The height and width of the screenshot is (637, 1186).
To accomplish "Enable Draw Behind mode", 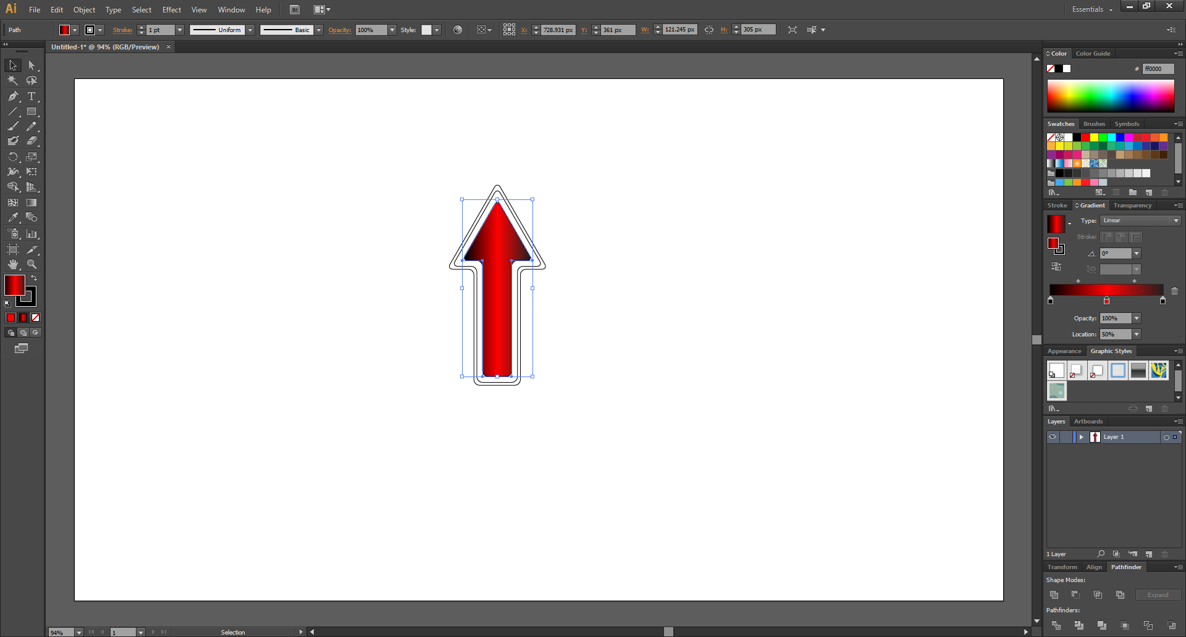I will click(23, 333).
